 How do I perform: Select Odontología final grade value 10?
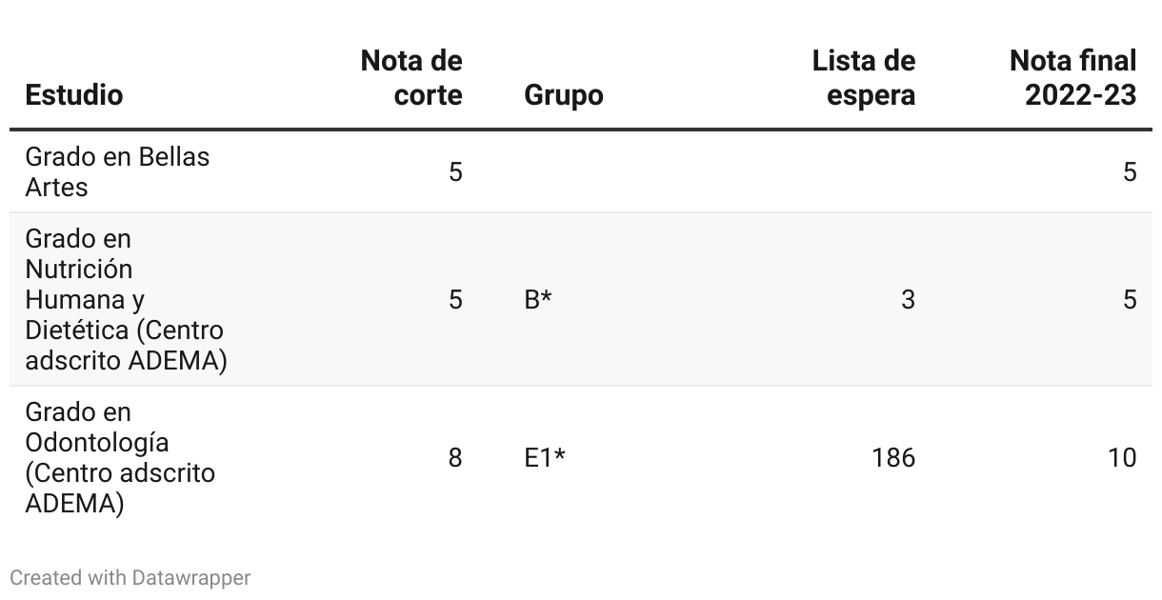[1122, 458]
